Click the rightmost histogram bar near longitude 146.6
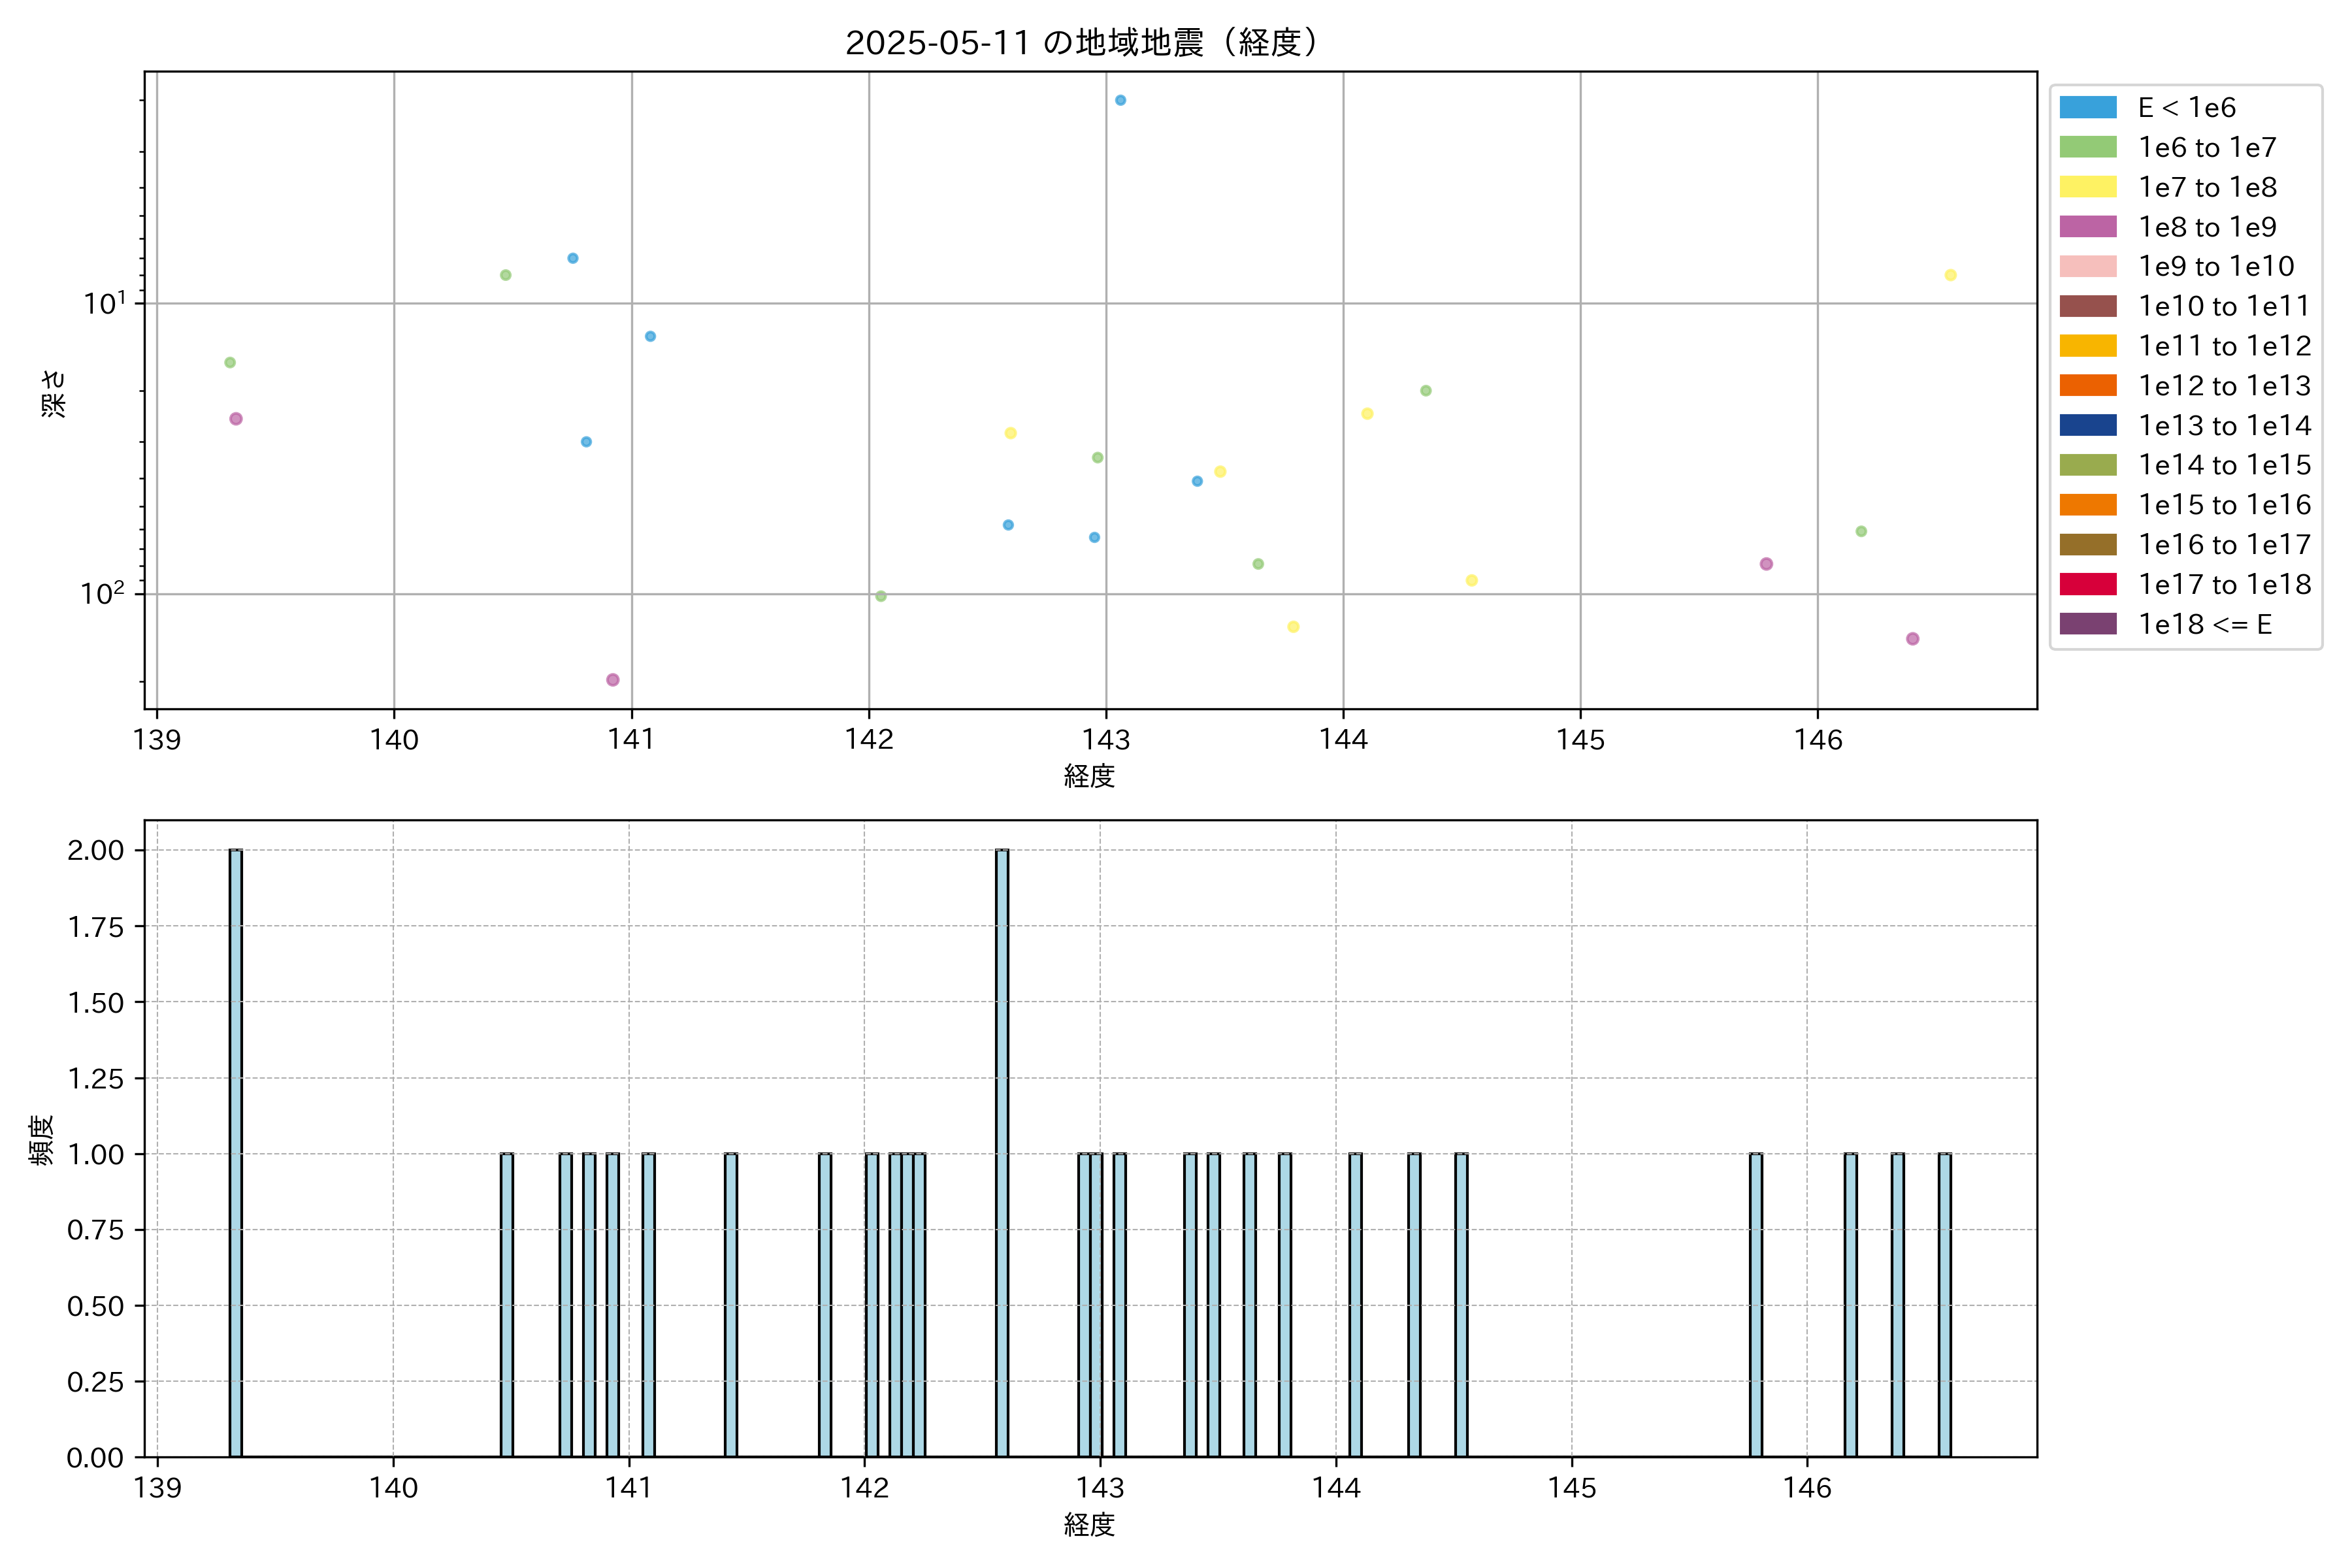 point(1944,1305)
